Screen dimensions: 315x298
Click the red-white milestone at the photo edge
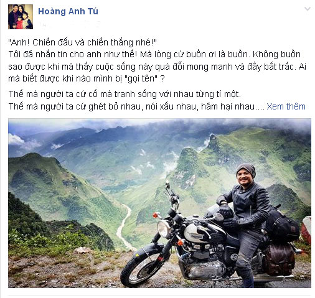[306, 229]
